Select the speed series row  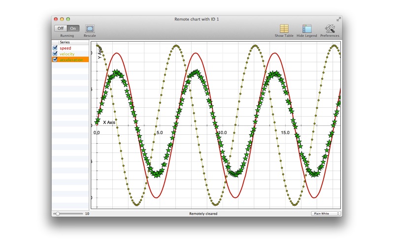[70, 48]
